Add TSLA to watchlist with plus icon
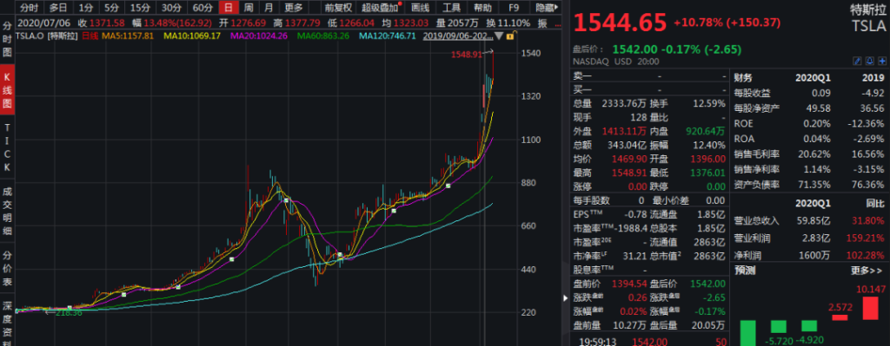The height and width of the screenshot is (346, 890). [882, 62]
